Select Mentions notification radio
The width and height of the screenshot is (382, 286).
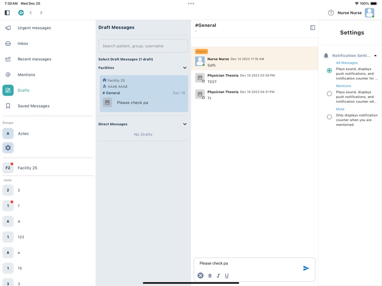coord(330,94)
